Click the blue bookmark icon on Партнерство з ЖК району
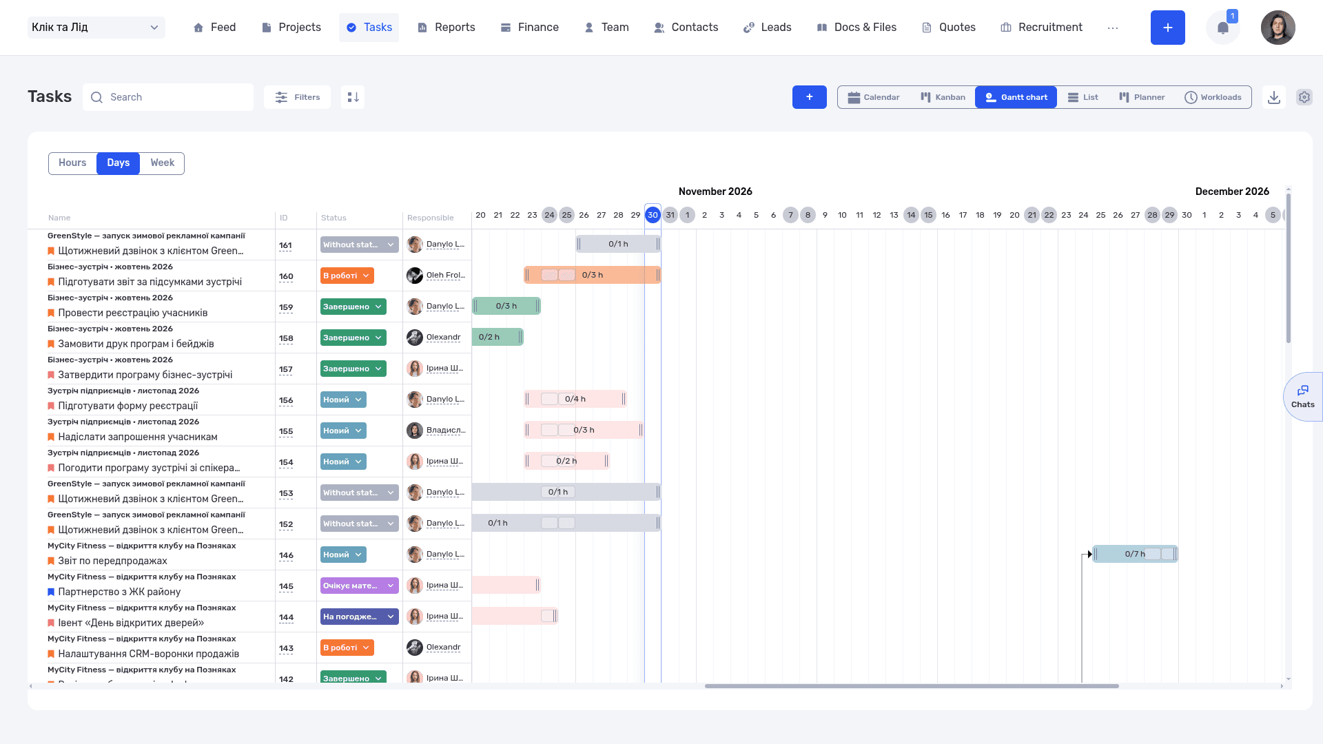1323x744 pixels. click(51, 592)
